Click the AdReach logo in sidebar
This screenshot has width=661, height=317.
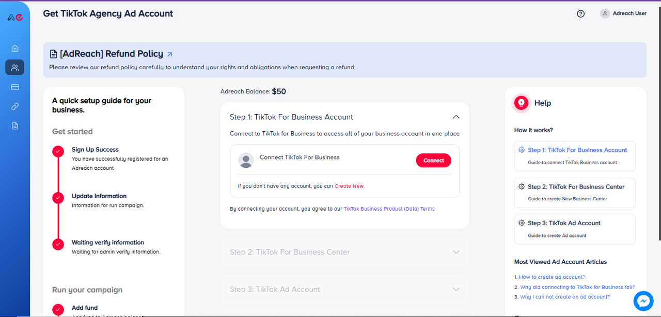tap(15, 17)
